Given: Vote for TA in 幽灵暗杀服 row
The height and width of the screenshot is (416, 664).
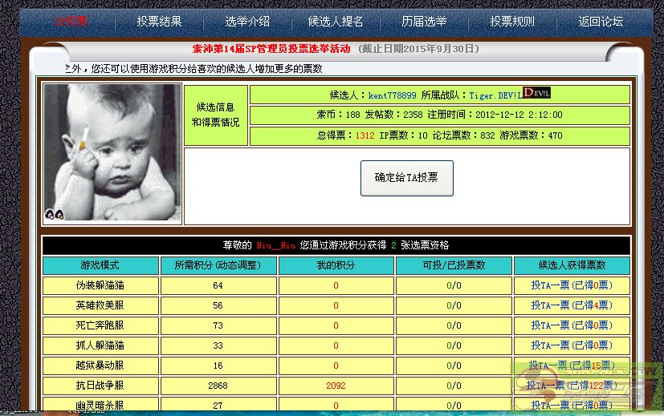Looking at the screenshot, I should pos(572,405).
